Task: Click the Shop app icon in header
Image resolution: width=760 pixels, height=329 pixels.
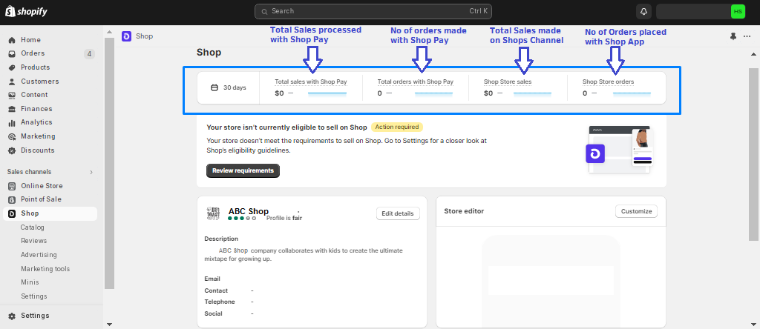Action: 126,36
